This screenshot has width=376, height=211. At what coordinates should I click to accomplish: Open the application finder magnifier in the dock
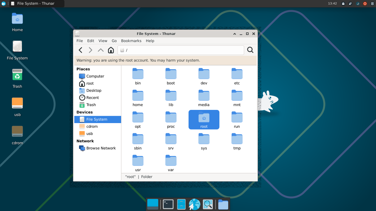pos(208,204)
